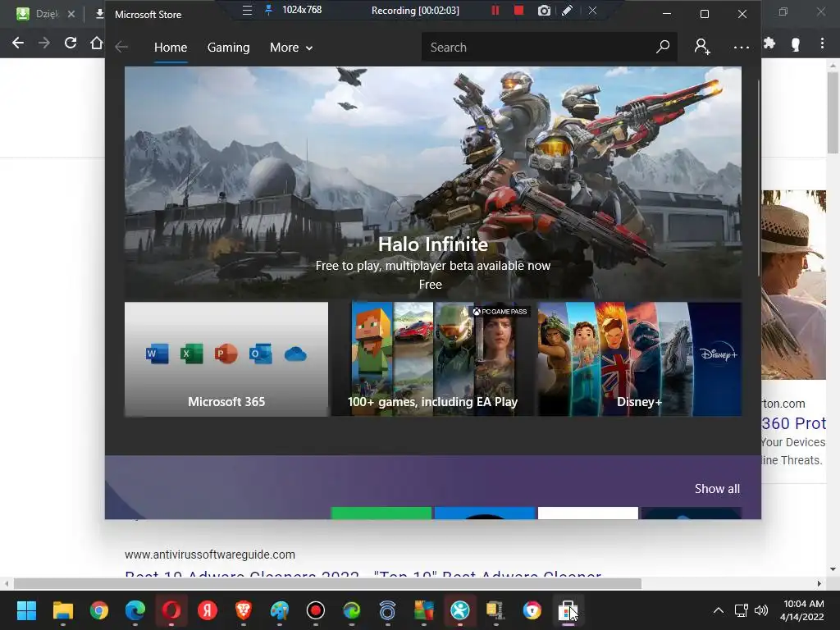Open the Gaming tab in Microsoft Store
The image size is (840, 630).
tap(228, 47)
